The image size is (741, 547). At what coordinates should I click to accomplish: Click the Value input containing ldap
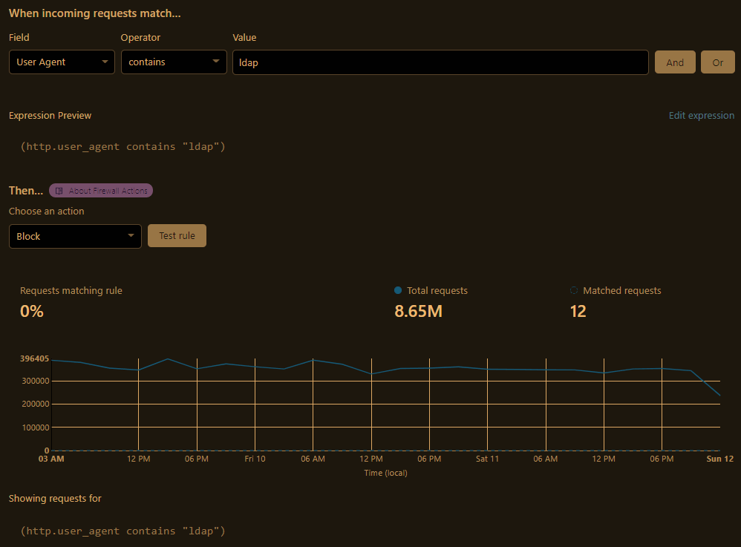click(440, 62)
